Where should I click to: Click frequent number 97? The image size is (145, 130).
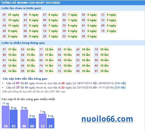(96, 71)
